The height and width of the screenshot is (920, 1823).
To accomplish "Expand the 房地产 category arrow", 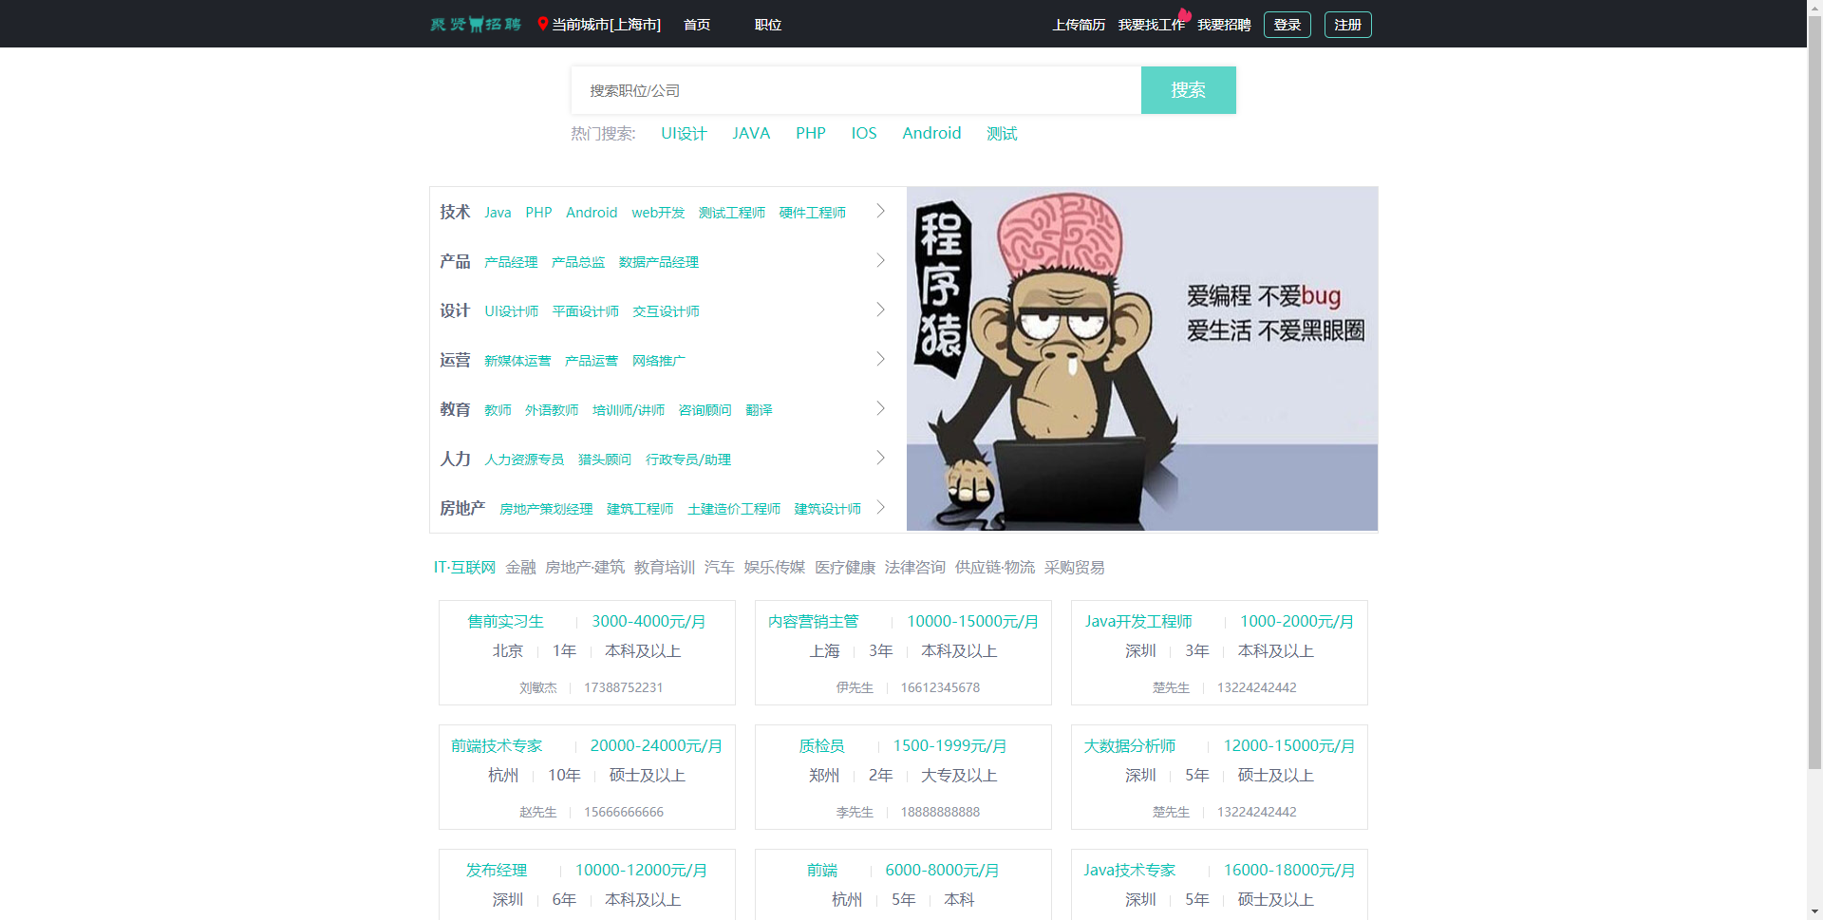I will 880,507.
